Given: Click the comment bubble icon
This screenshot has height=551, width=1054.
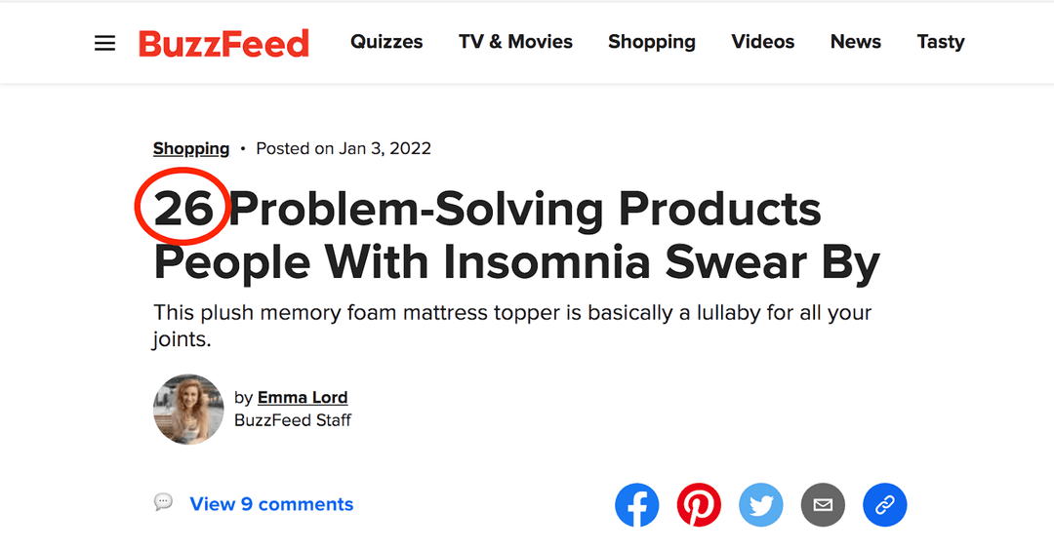Looking at the screenshot, I should click(x=163, y=502).
